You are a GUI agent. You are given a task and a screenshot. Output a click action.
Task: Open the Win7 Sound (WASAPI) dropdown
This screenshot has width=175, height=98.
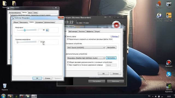[x=86, y=48]
